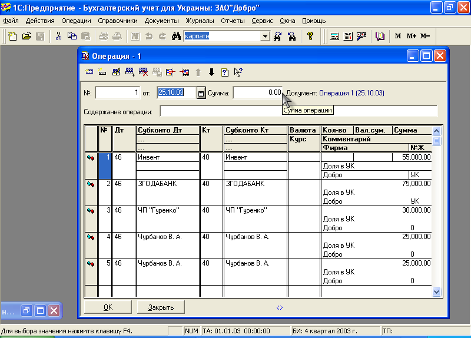Open the Calculator icon in main toolbar

[334, 37]
